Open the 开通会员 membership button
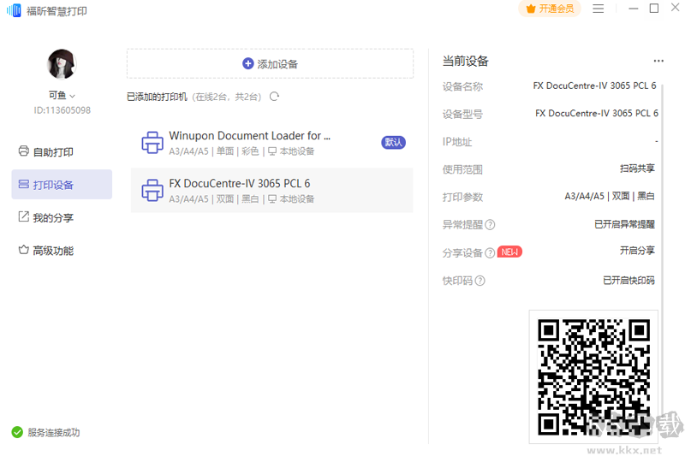 tap(550, 9)
